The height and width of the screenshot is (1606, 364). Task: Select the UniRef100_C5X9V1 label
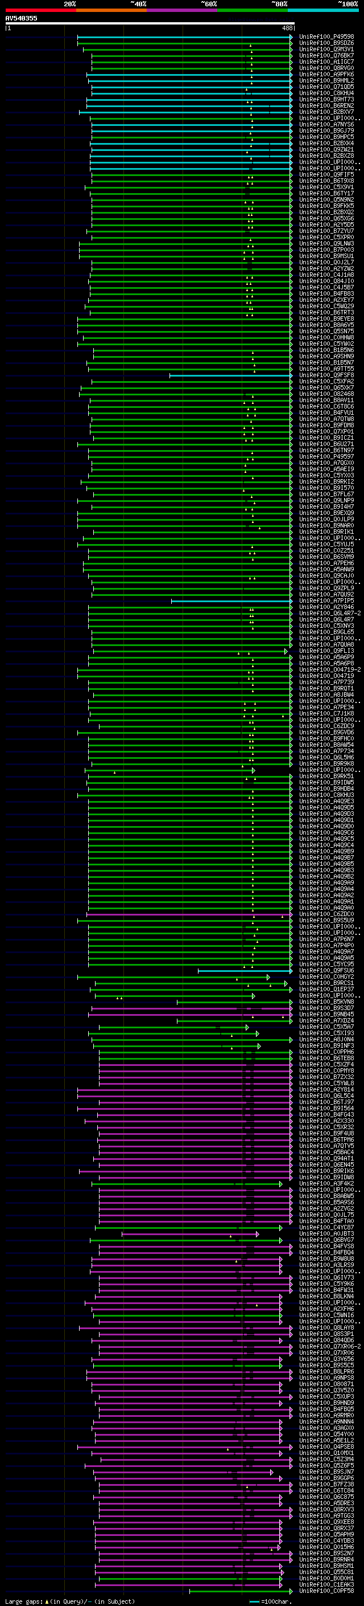(326, 187)
